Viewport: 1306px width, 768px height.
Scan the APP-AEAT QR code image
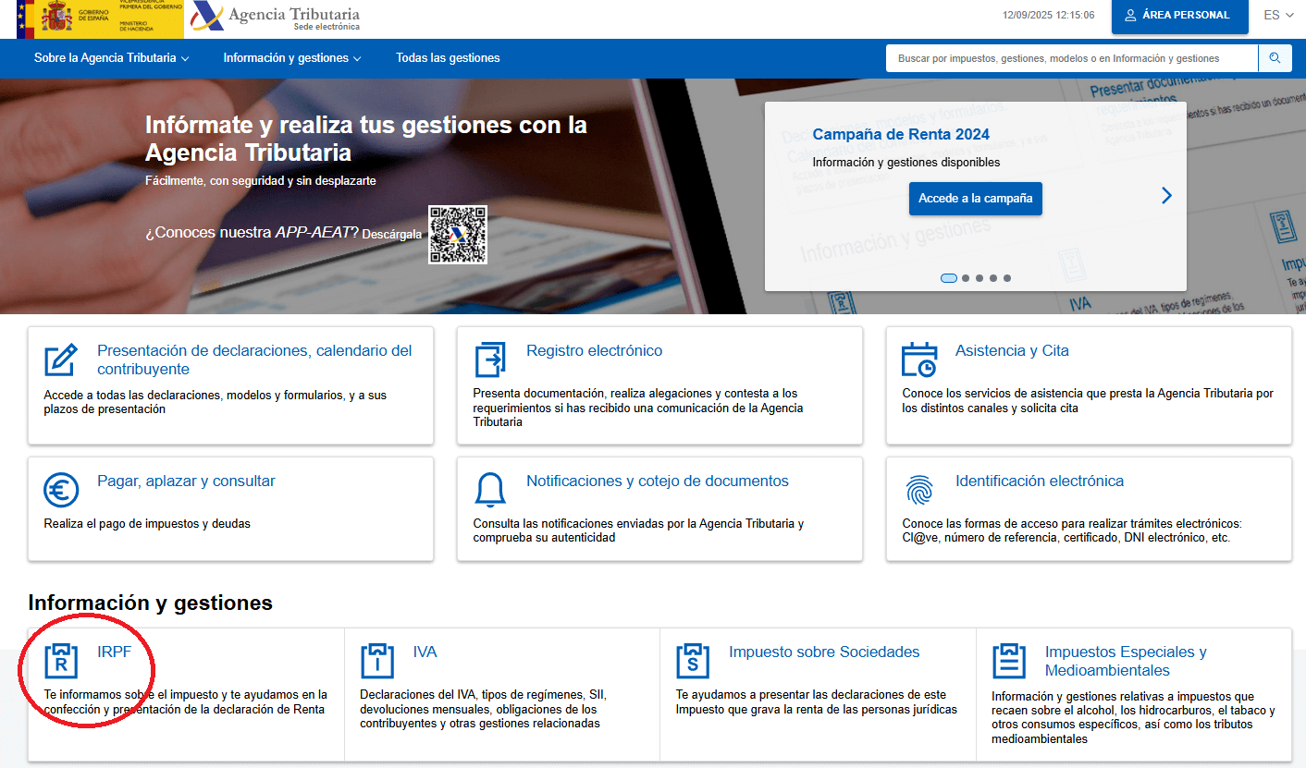pyautogui.click(x=457, y=235)
